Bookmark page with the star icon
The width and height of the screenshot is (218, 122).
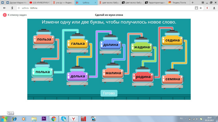pos(201,8)
